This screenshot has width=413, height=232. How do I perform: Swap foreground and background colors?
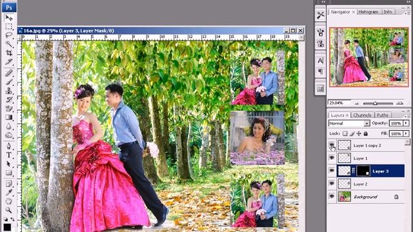(12, 219)
